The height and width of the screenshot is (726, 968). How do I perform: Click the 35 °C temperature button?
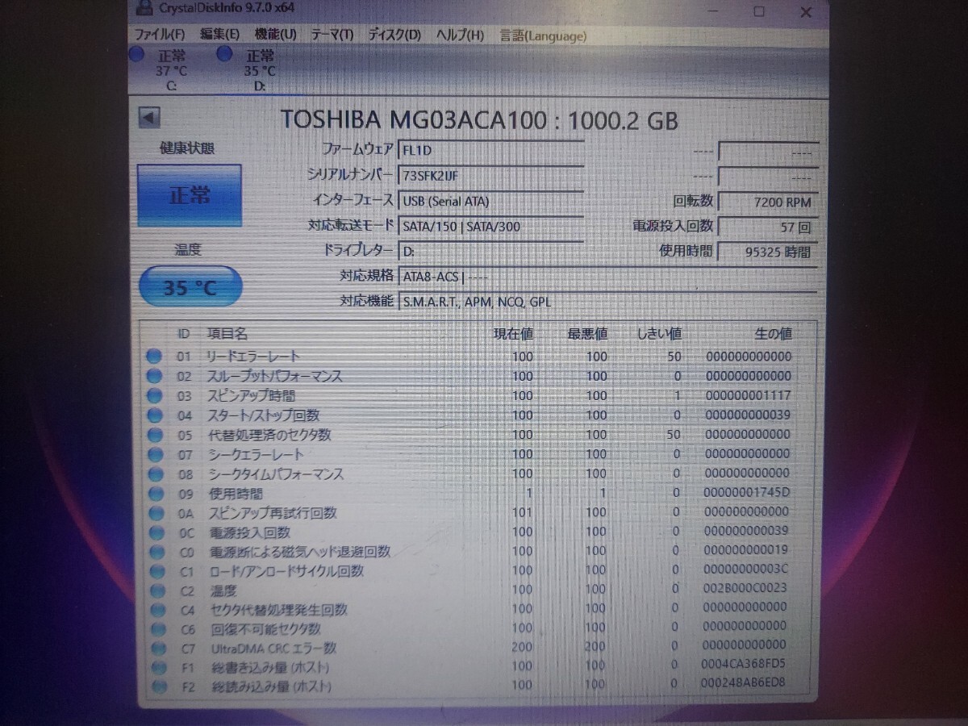190,286
